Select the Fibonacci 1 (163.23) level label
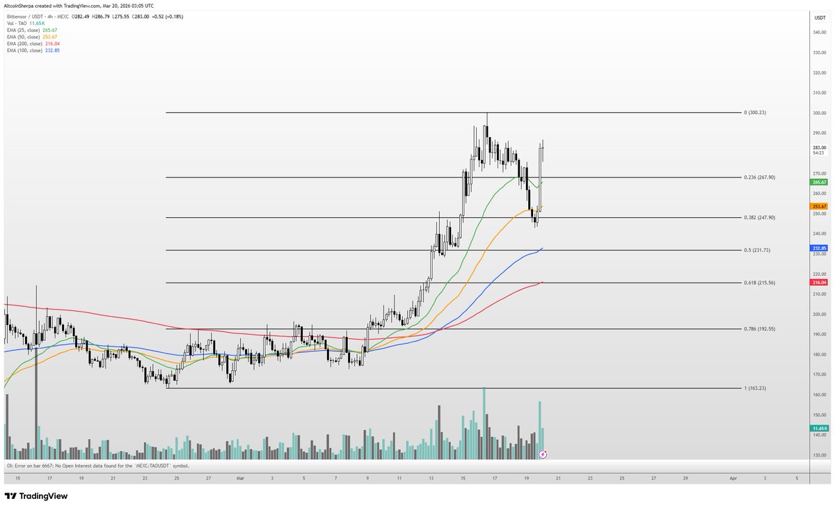 (x=755, y=388)
